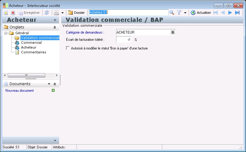The width and height of the screenshot is (246, 152).
Task: Click the Documents up arrow
Action: point(49,84)
